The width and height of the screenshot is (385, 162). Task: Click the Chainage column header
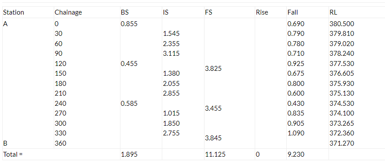(x=68, y=12)
